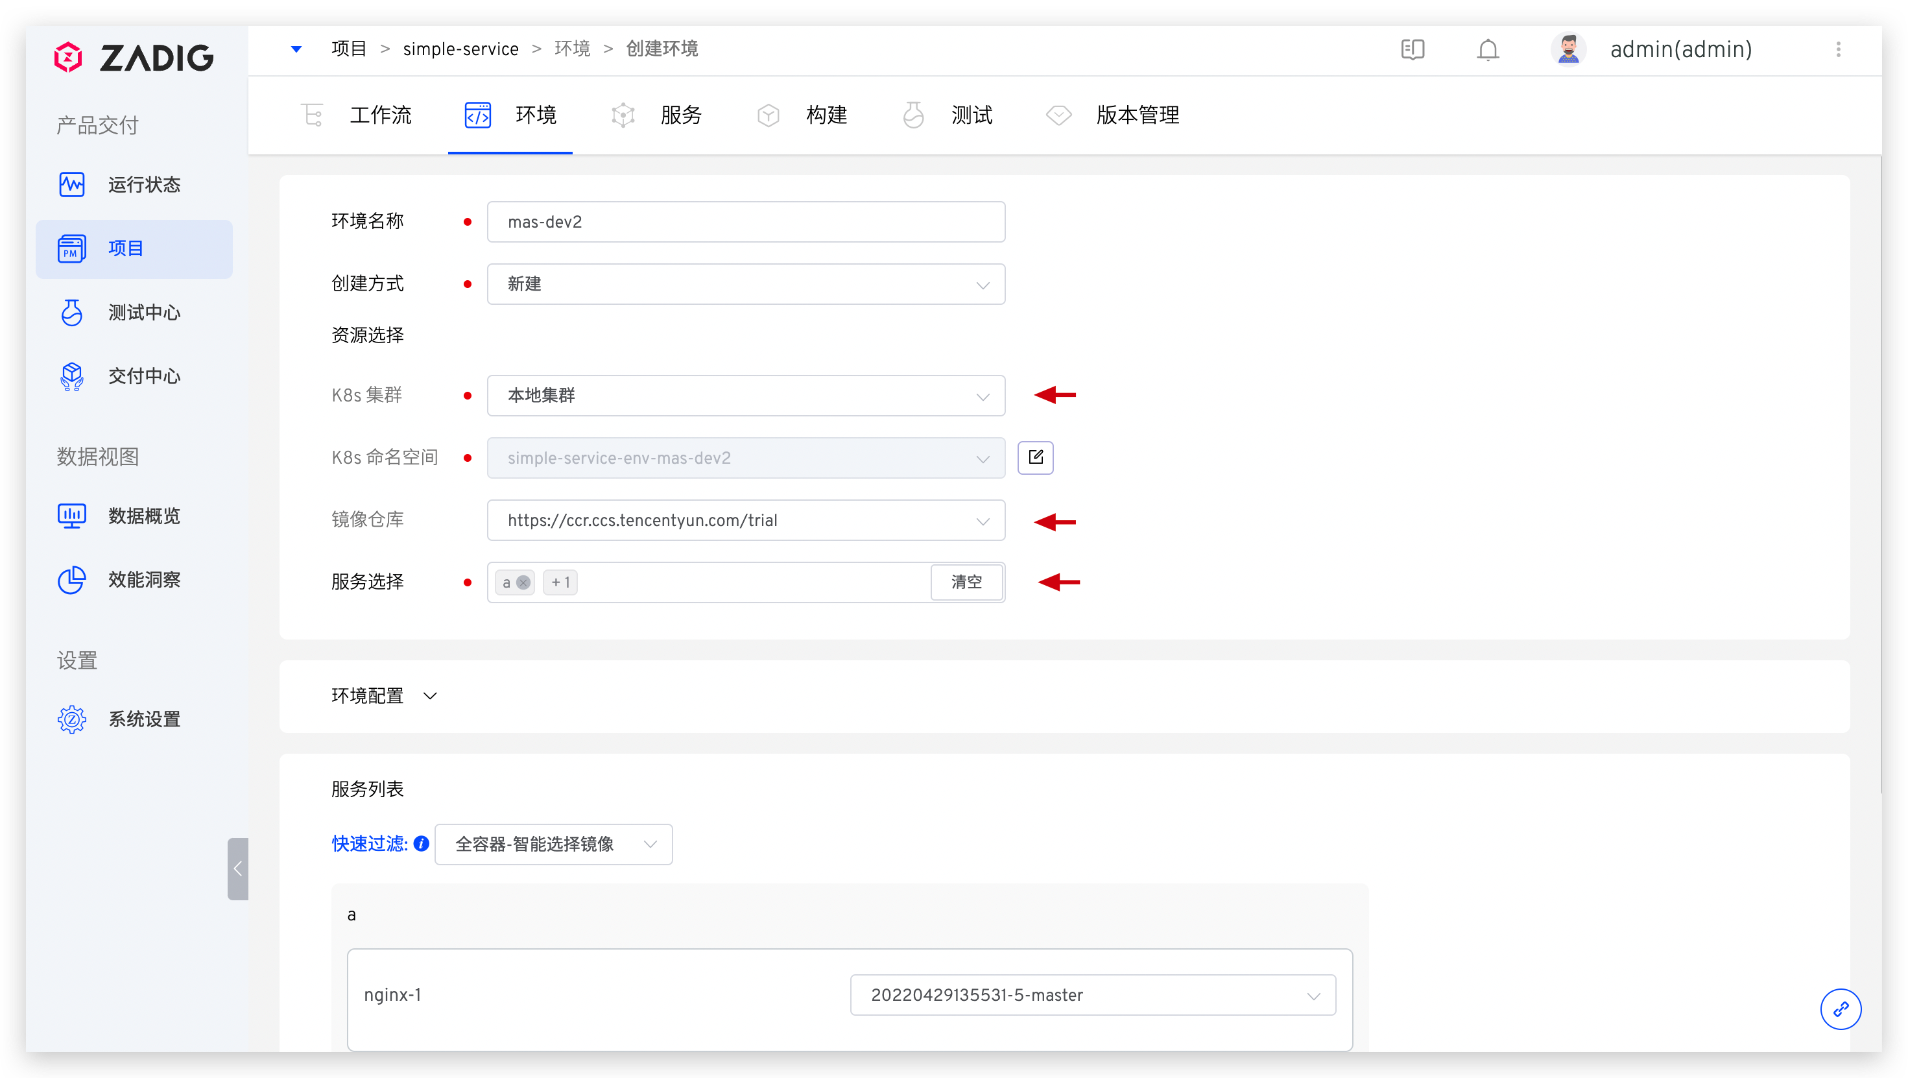Click the 环境名称 input field
This screenshot has width=1908, height=1078.
[x=745, y=222]
